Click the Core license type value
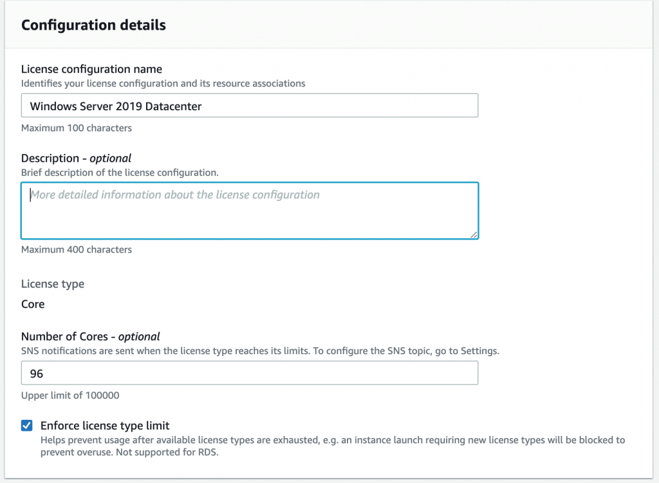Image resolution: width=659 pixels, height=483 pixels. tap(32, 304)
